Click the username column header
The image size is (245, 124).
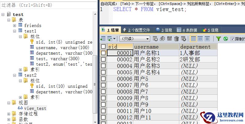(x=156, y=47)
